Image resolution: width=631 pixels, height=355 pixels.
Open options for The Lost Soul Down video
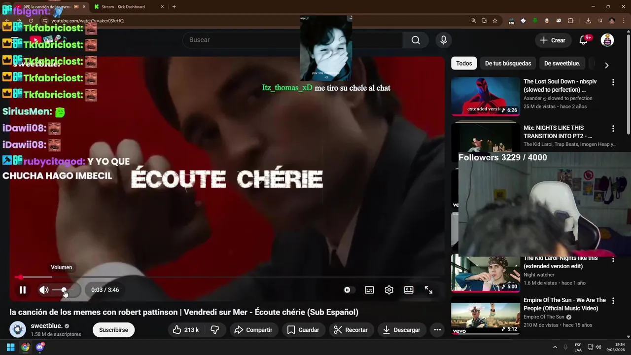[613, 82]
